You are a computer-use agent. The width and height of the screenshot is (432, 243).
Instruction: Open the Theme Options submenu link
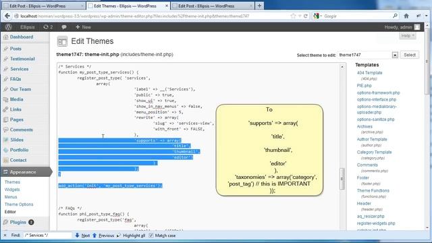pyautogui.click(x=19, y=205)
